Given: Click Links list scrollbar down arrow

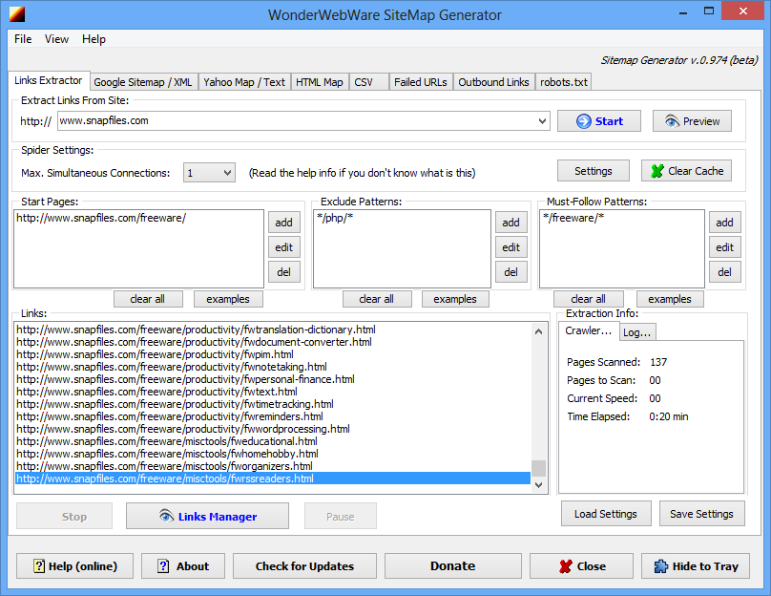Looking at the screenshot, I should click(538, 485).
